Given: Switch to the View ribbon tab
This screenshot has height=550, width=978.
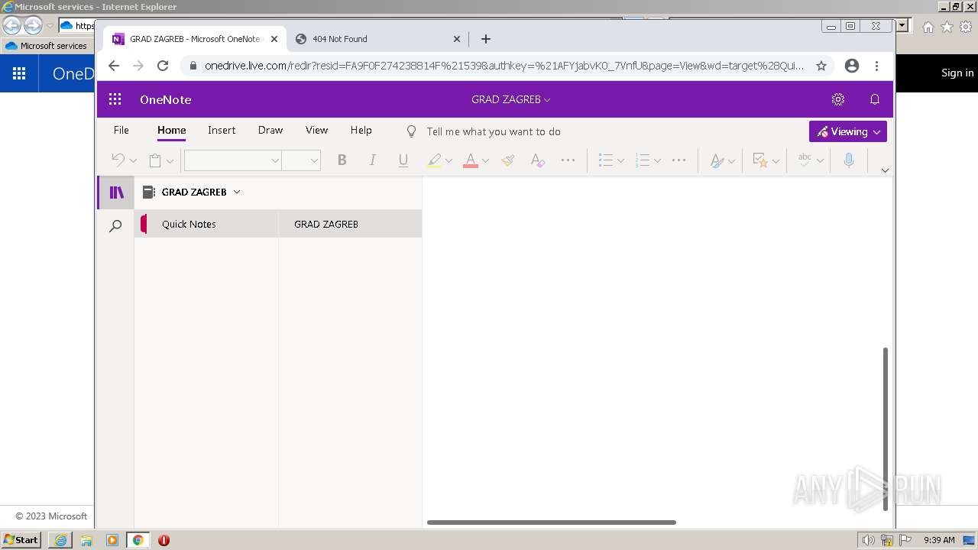Looking at the screenshot, I should (x=317, y=130).
